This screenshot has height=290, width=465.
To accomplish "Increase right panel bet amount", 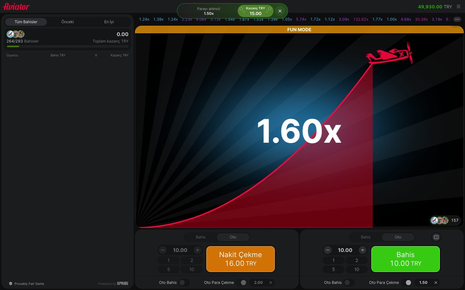I will click(x=362, y=250).
